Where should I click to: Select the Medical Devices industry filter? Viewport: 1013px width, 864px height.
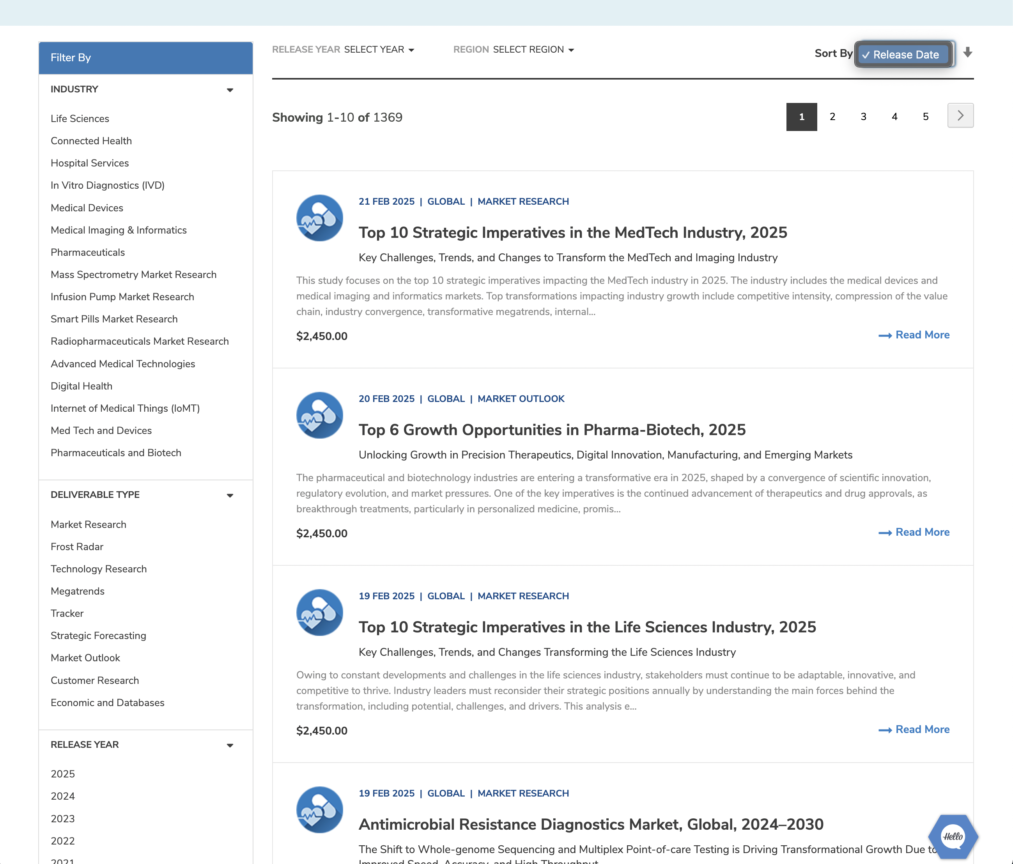click(87, 208)
